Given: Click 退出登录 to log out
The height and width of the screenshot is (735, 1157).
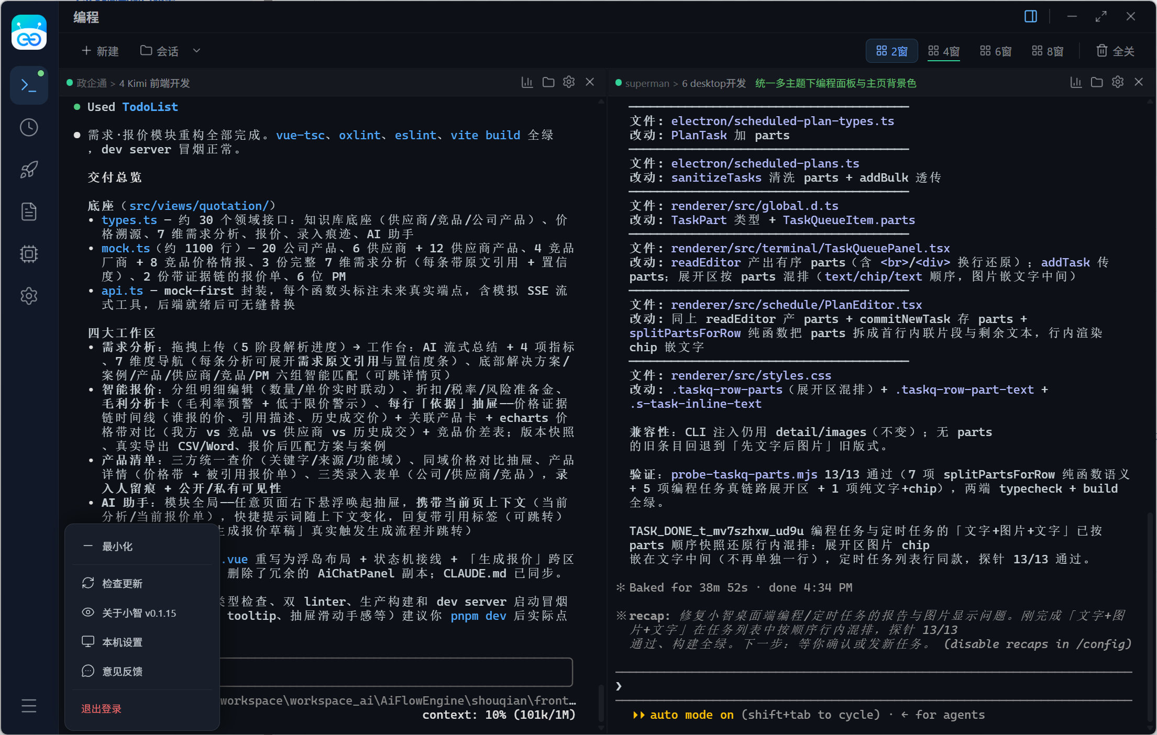Looking at the screenshot, I should 101,709.
